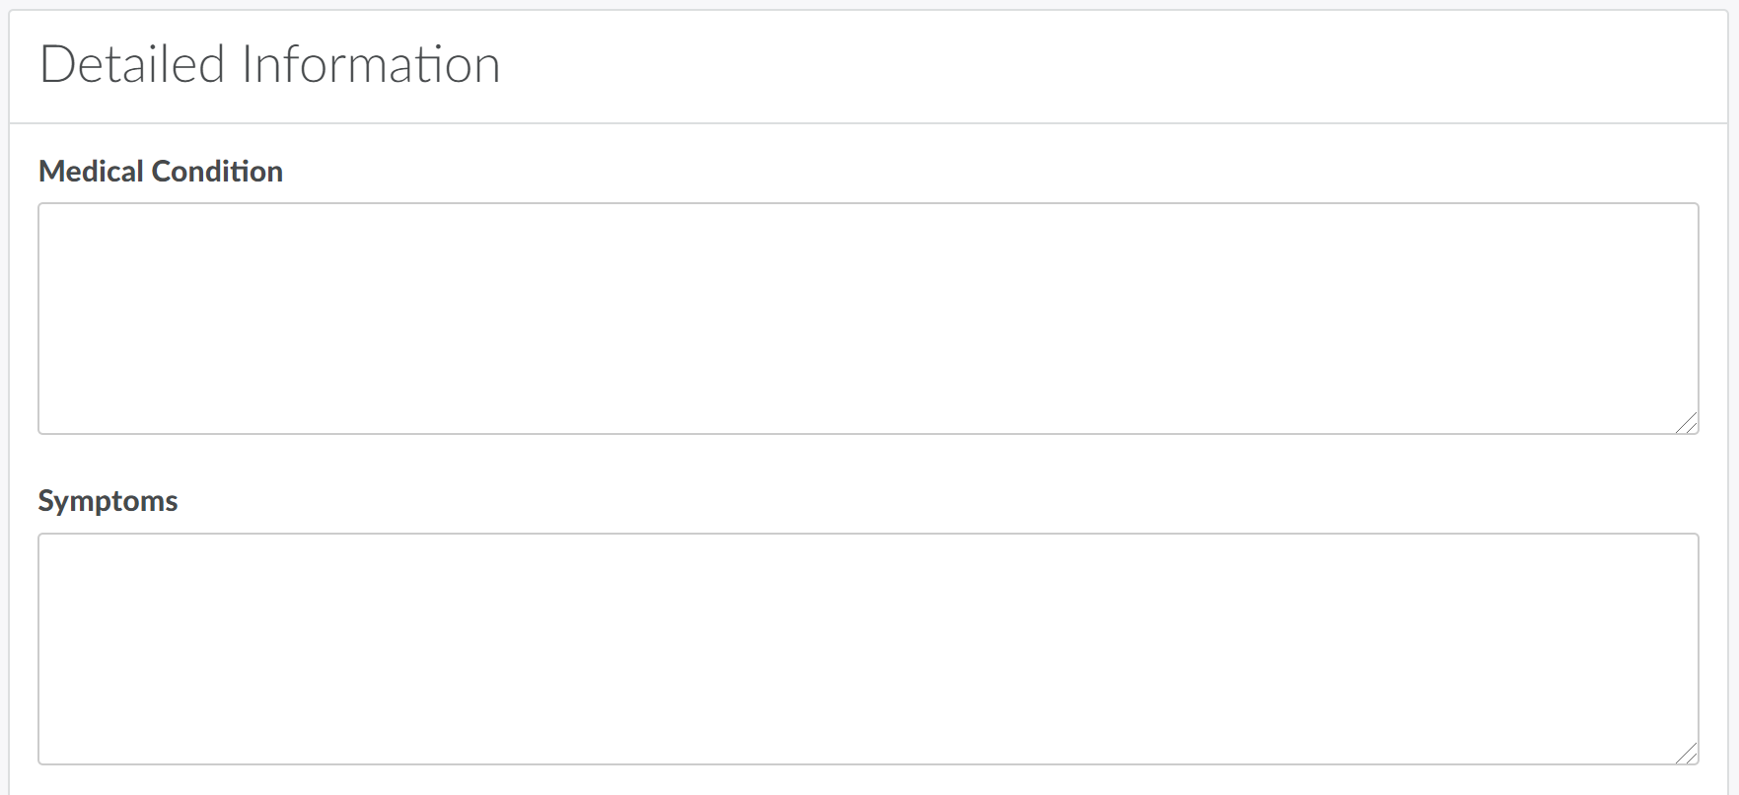Click the Medical Condition textarea resize handle

pos(1687,423)
